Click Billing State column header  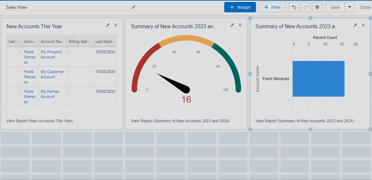click(x=80, y=41)
